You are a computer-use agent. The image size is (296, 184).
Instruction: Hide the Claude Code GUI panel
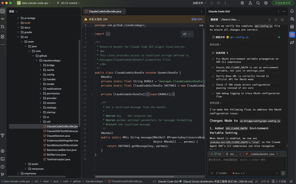(x=284, y=12)
